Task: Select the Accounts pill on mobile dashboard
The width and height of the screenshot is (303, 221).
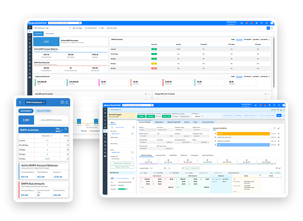Action: click(x=26, y=111)
